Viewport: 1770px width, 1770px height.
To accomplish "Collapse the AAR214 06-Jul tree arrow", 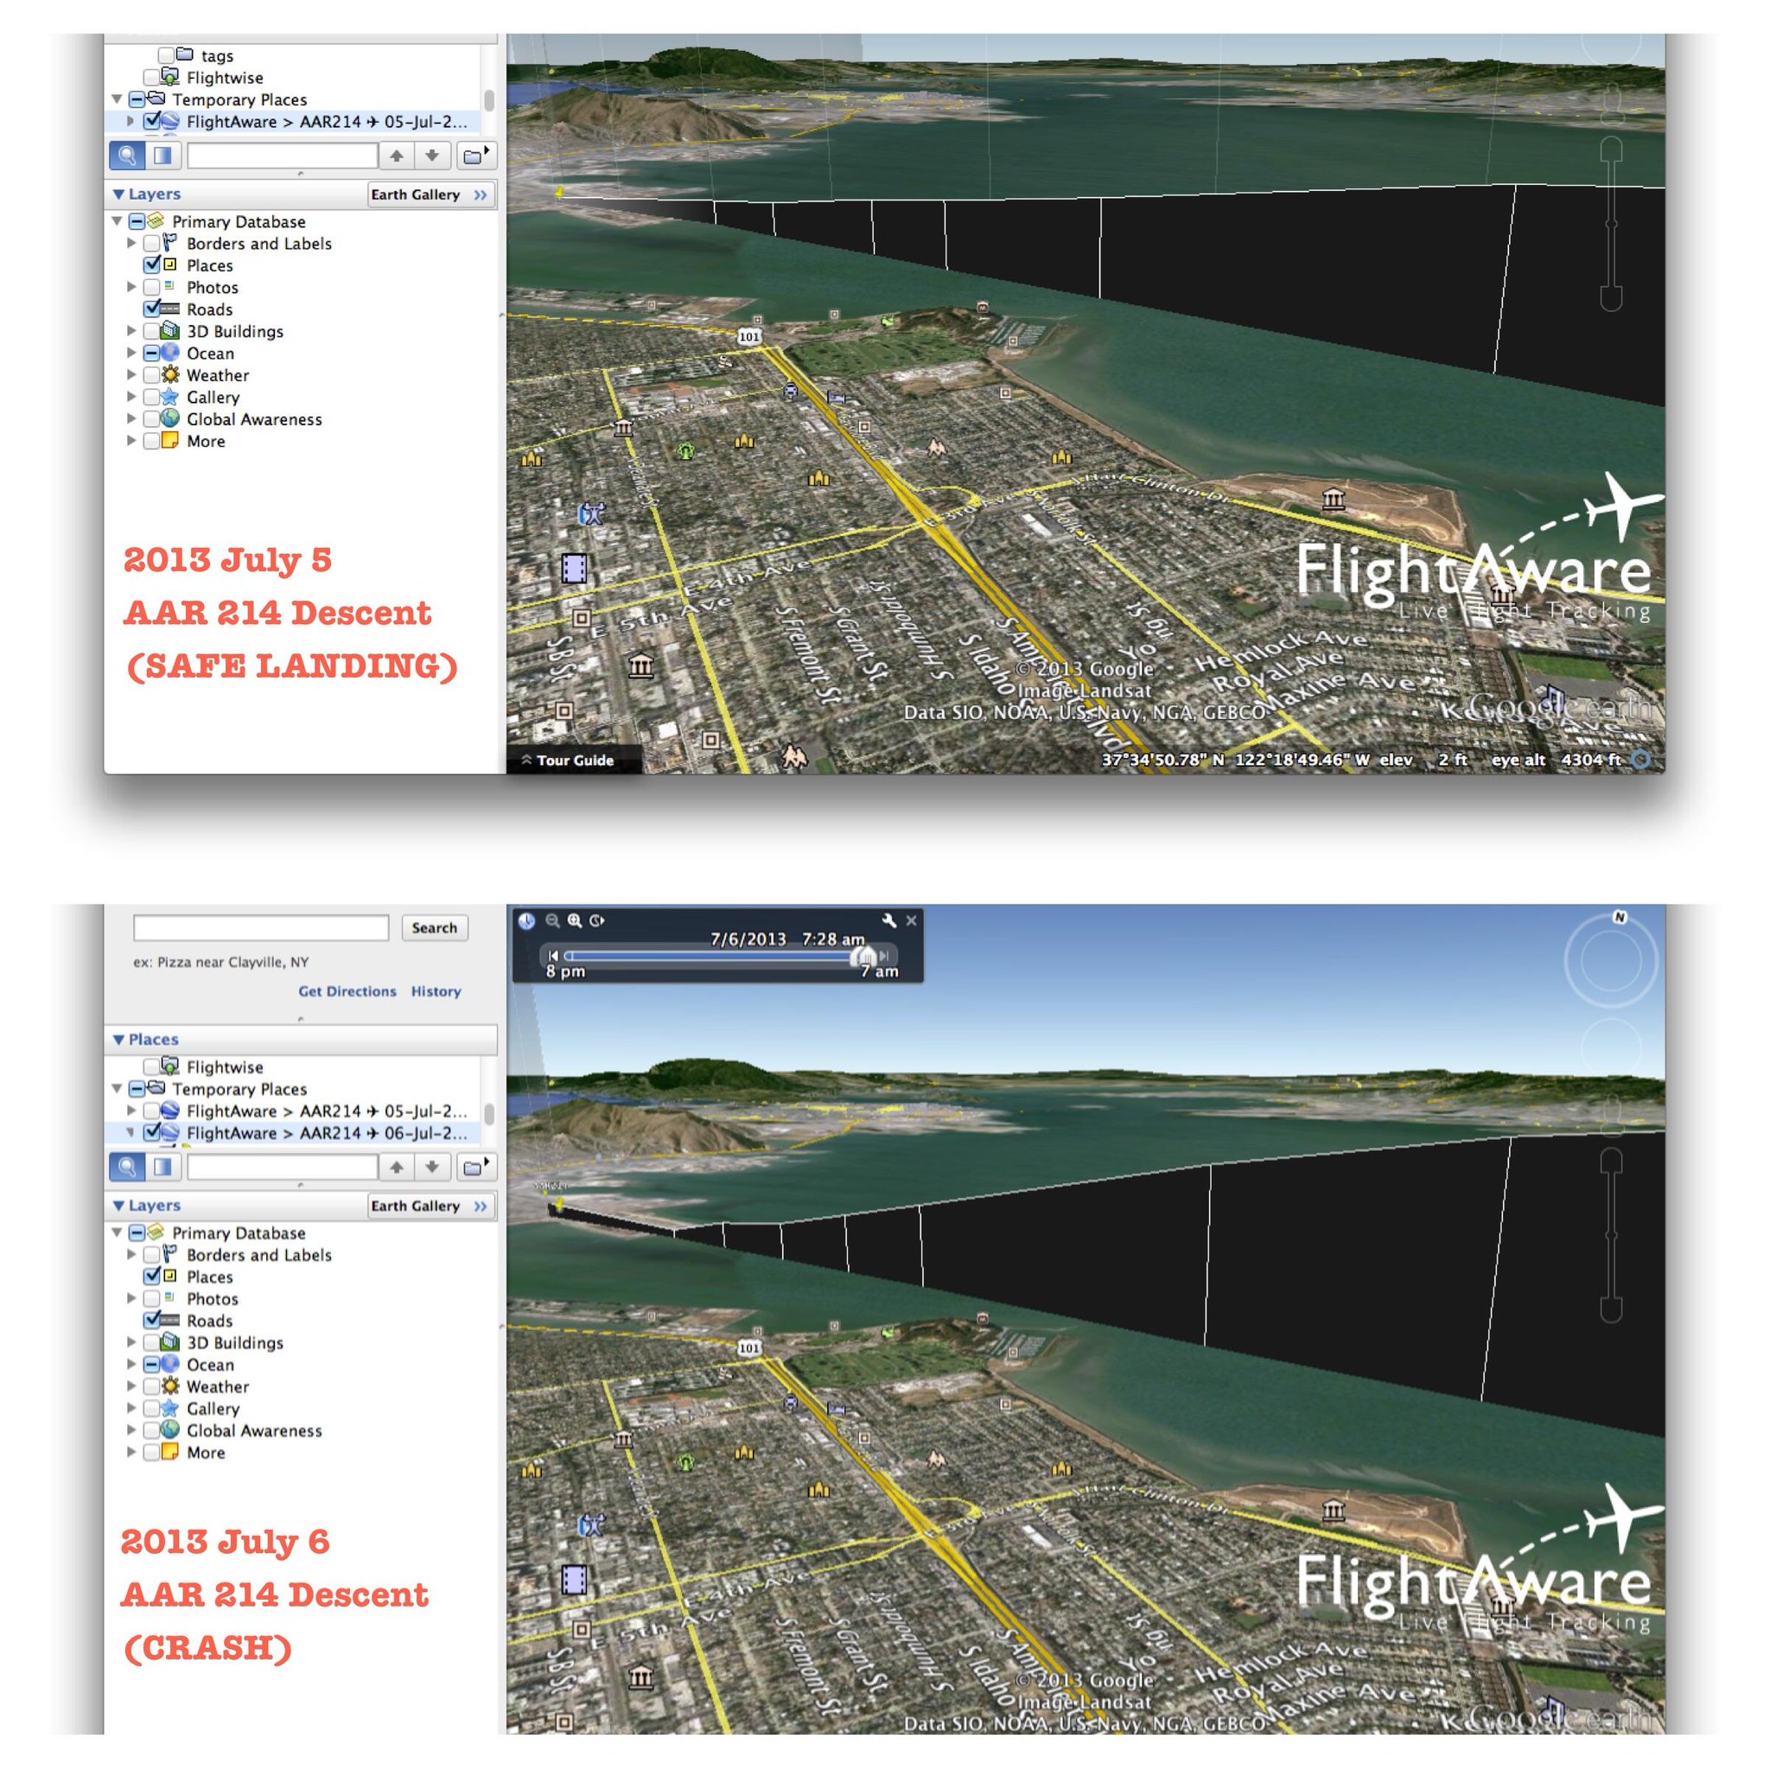I will point(131,1132).
